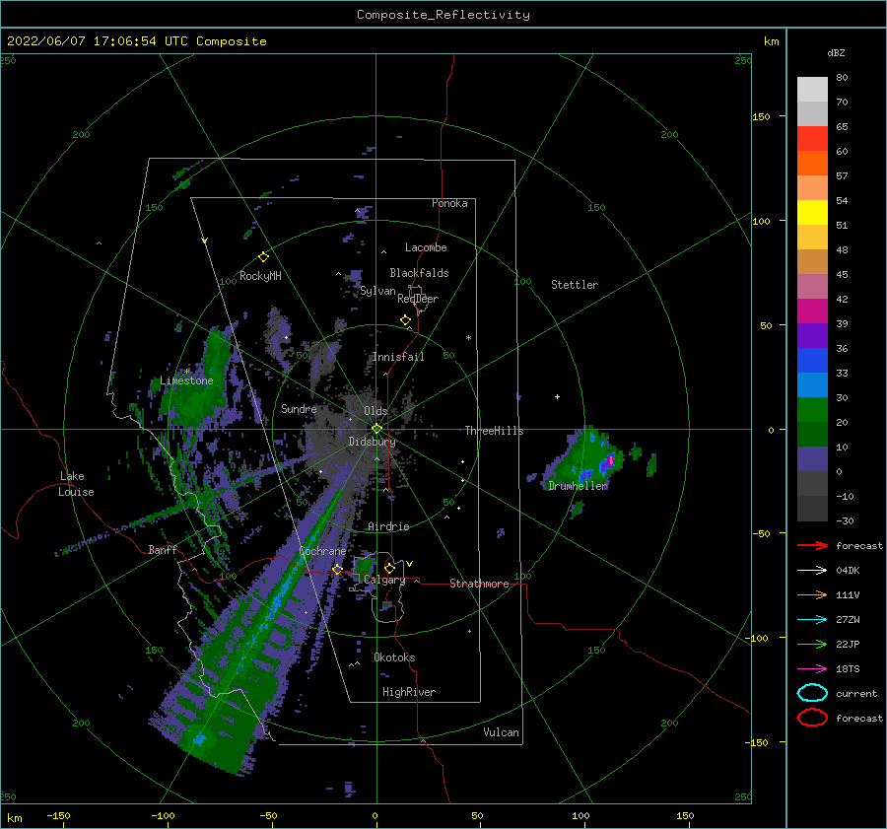The image size is (887, 829).
Task: Click the Lacombe city label
Action: click(426, 247)
